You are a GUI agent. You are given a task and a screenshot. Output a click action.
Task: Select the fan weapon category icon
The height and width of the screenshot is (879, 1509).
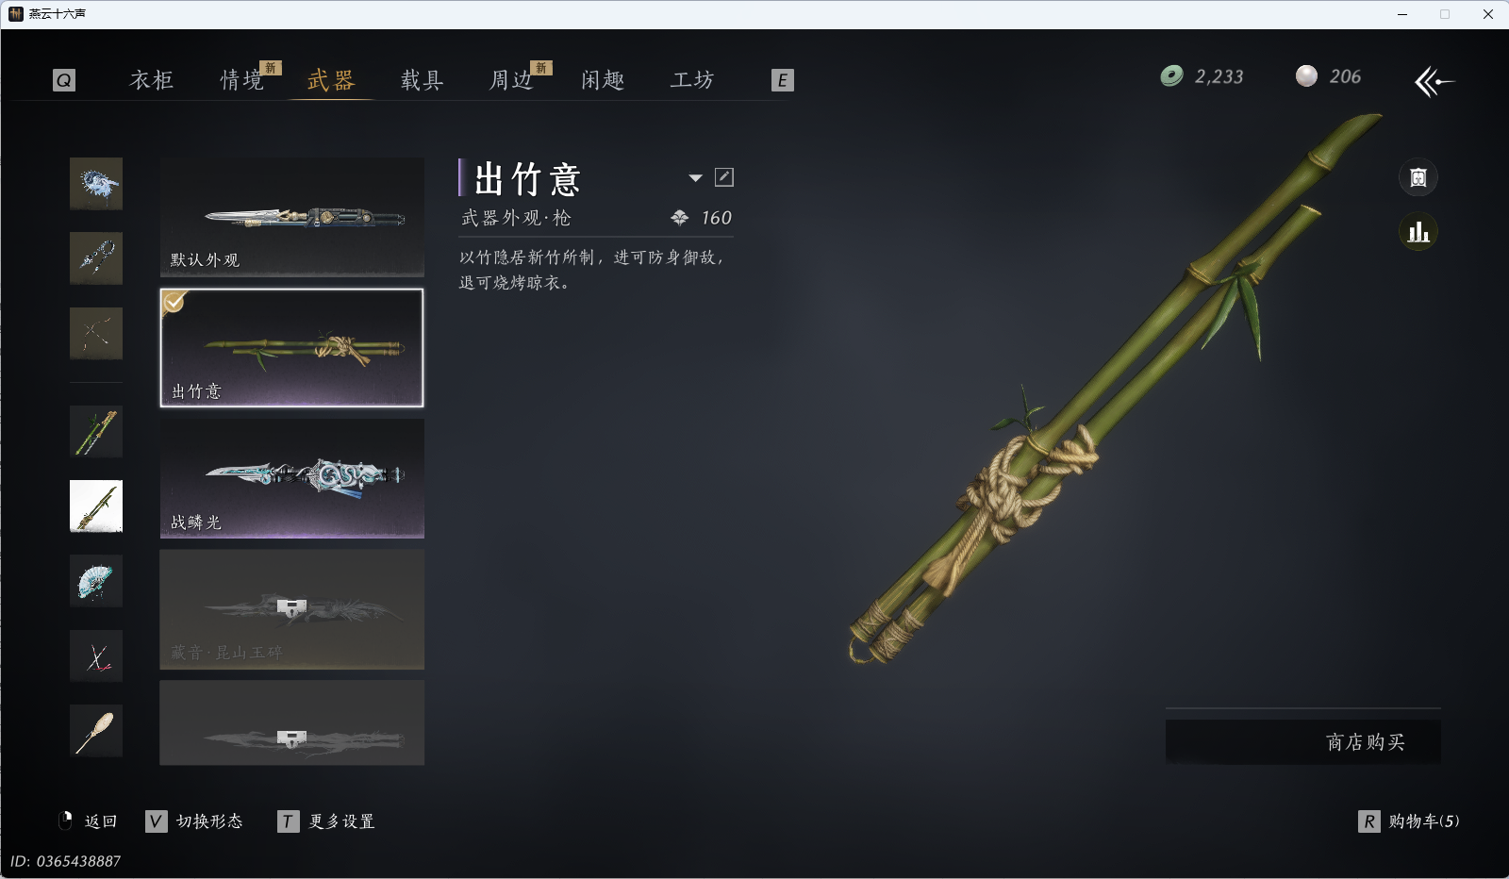[x=96, y=581]
